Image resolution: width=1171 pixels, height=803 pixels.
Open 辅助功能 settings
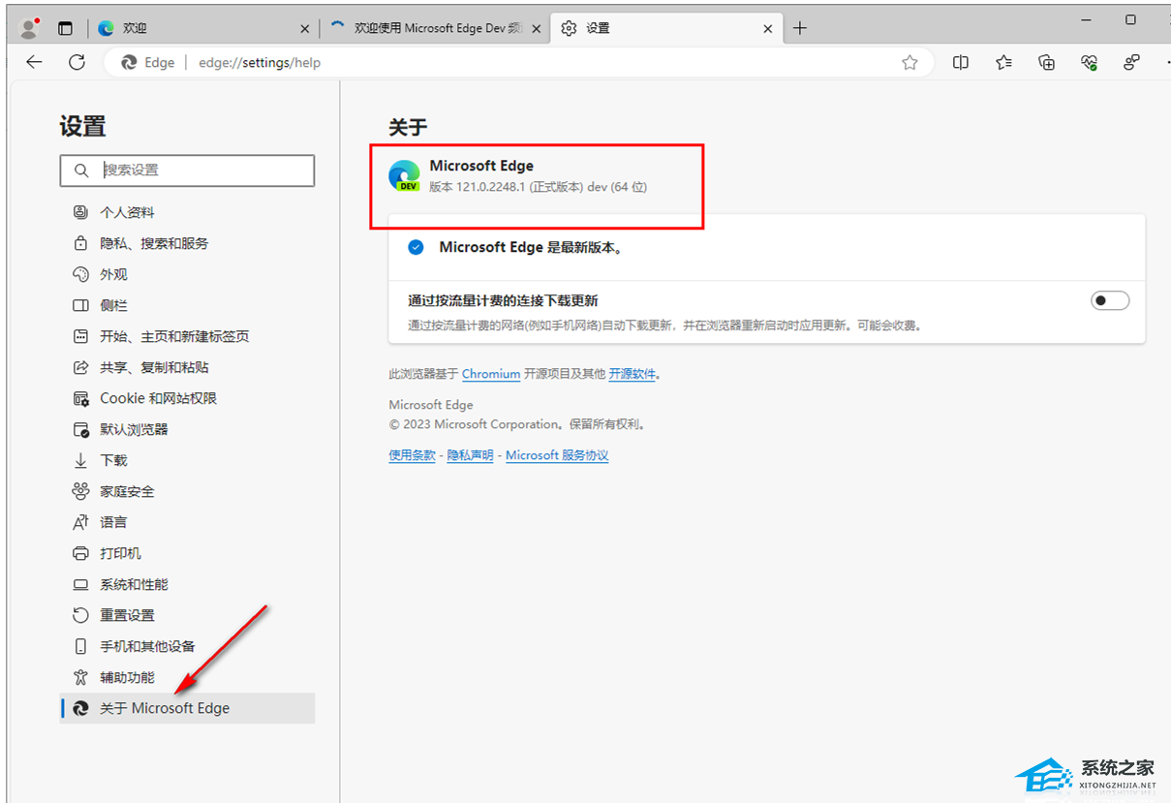187,677
